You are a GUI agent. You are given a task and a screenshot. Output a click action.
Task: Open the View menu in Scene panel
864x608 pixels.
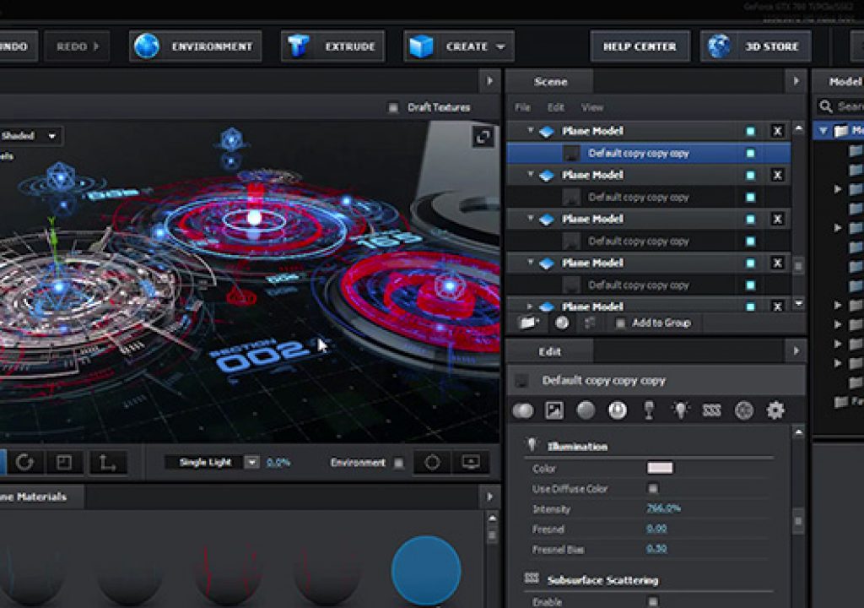point(592,107)
